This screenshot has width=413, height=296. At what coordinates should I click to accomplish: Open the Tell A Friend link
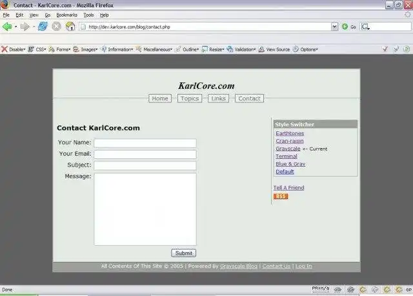[x=288, y=187]
